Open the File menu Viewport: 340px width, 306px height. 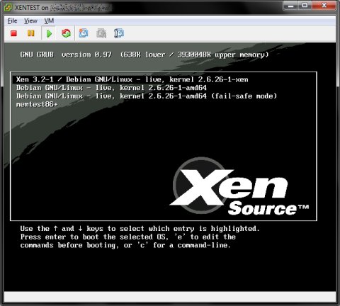pyautogui.click(x=12, y=21)
